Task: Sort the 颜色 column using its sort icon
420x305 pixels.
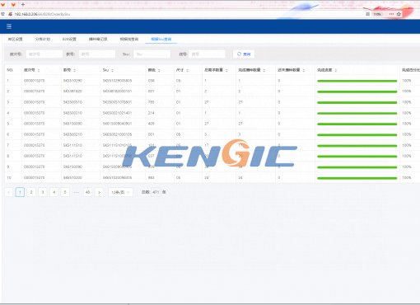Action: click(159, 70)
